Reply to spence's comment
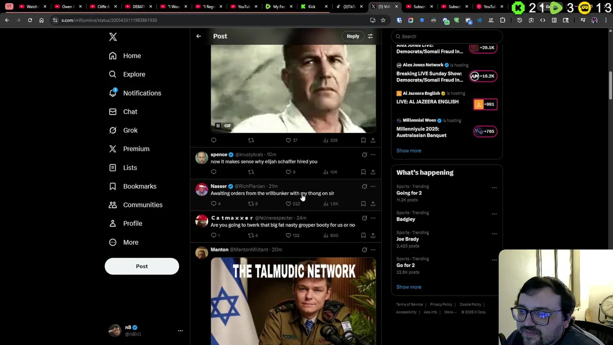Viewport: 613px width, 345px height. point(214,172)
